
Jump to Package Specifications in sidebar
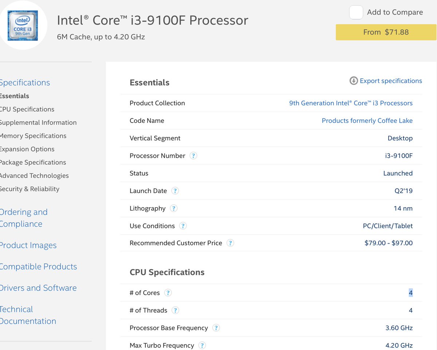33,162
